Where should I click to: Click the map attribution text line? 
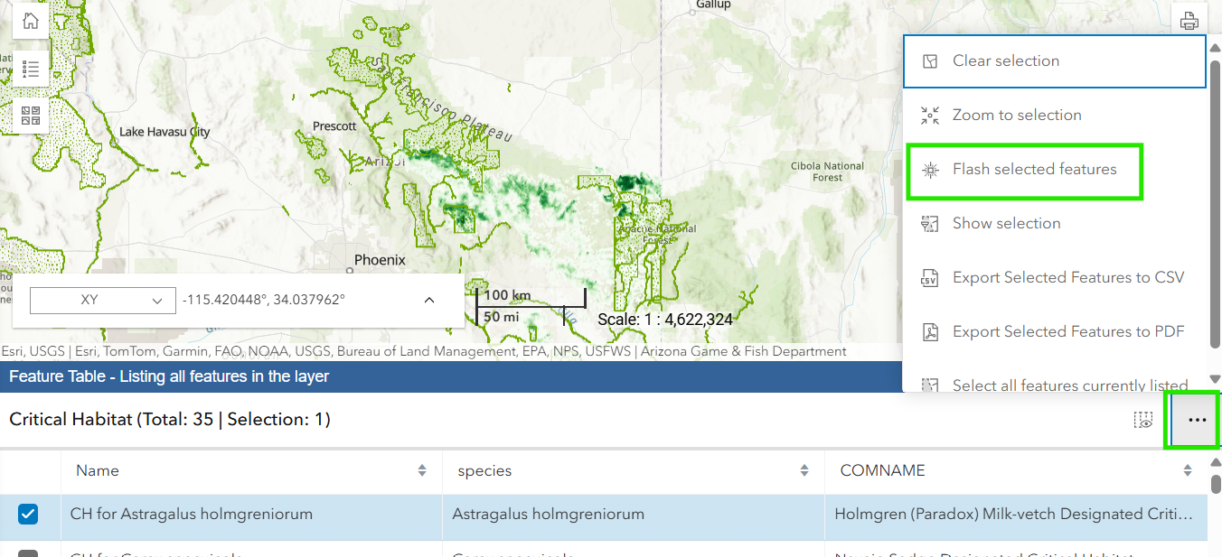pyautogui.click(x=424, y=352)
